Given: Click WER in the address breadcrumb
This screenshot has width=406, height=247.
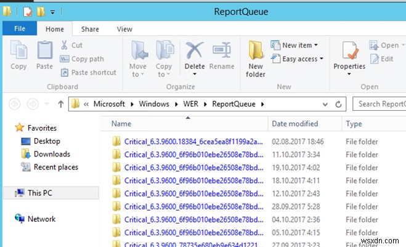Looking at the screenshot, I should (190, 104).
